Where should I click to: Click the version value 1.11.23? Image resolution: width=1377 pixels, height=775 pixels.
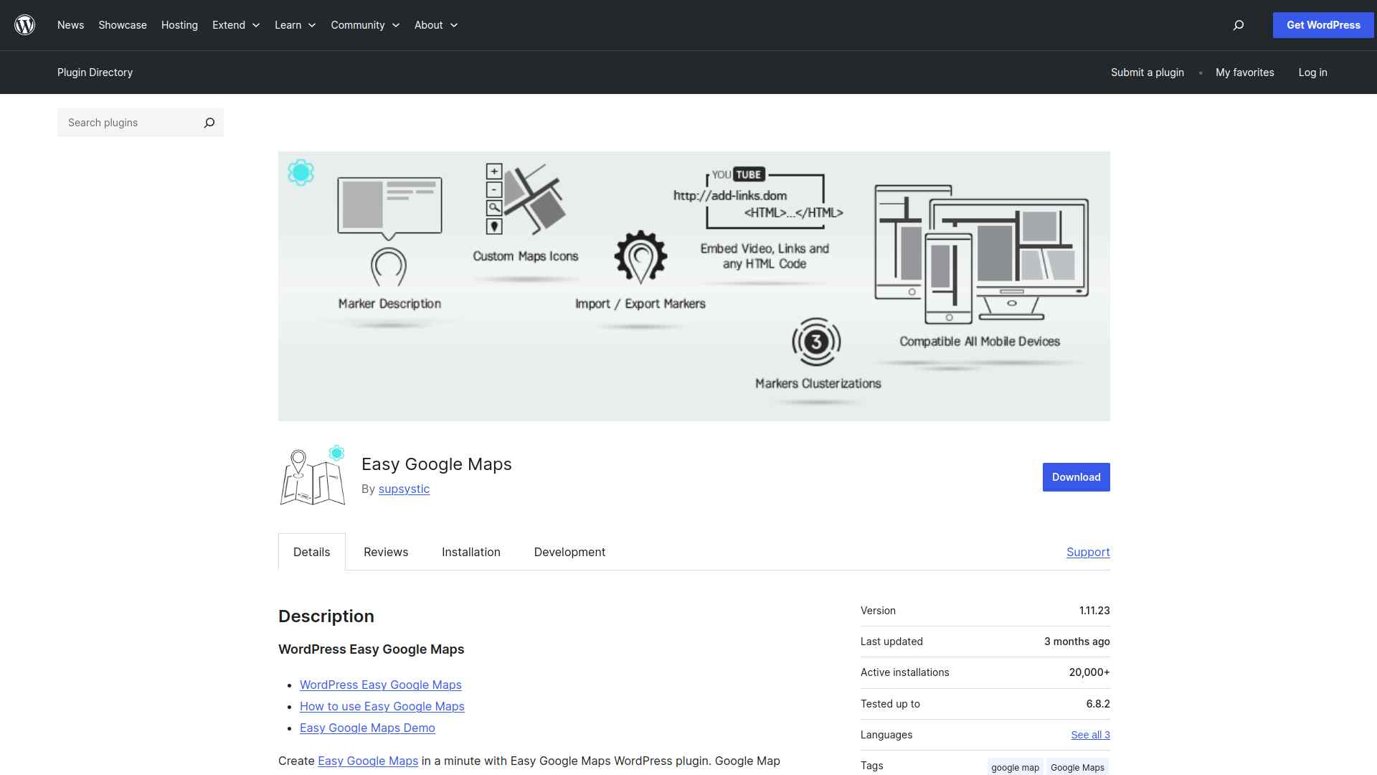(1094, 611)
